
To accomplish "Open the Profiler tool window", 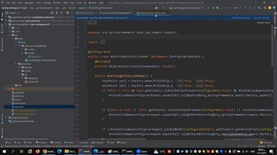I will tap(69, 143).
